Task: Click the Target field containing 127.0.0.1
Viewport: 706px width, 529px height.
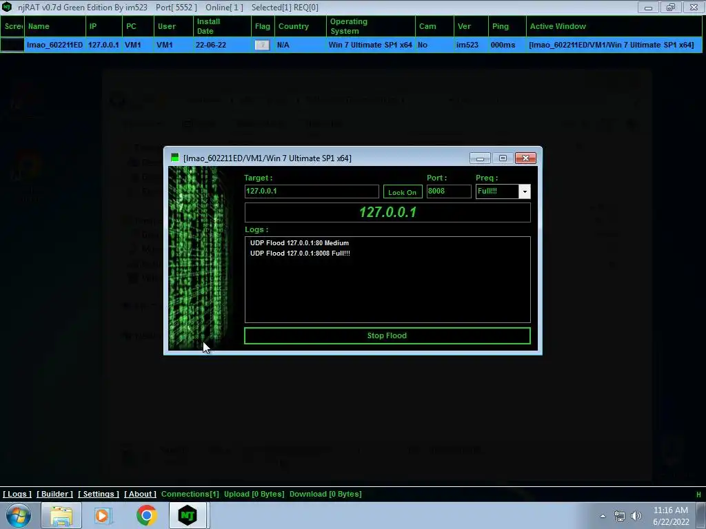Action: 312,191
